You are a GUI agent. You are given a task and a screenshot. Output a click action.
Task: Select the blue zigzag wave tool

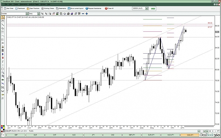pyautogui.click(x=3, y=84)
